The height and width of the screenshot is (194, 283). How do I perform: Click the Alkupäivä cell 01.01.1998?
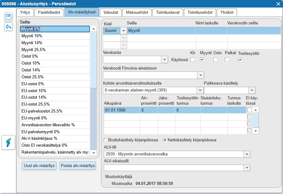coord(122,110)
